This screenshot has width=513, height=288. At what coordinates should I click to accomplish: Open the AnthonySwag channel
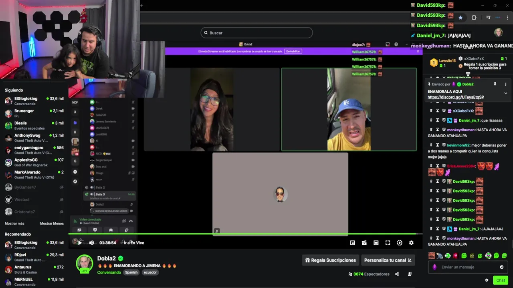tap(34, 138)
